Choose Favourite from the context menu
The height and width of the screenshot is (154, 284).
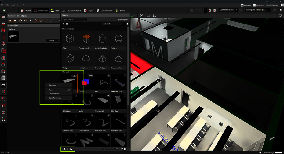(x=53, y=85)
